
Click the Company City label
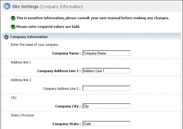pyautogui.click(x=68, y=106)
